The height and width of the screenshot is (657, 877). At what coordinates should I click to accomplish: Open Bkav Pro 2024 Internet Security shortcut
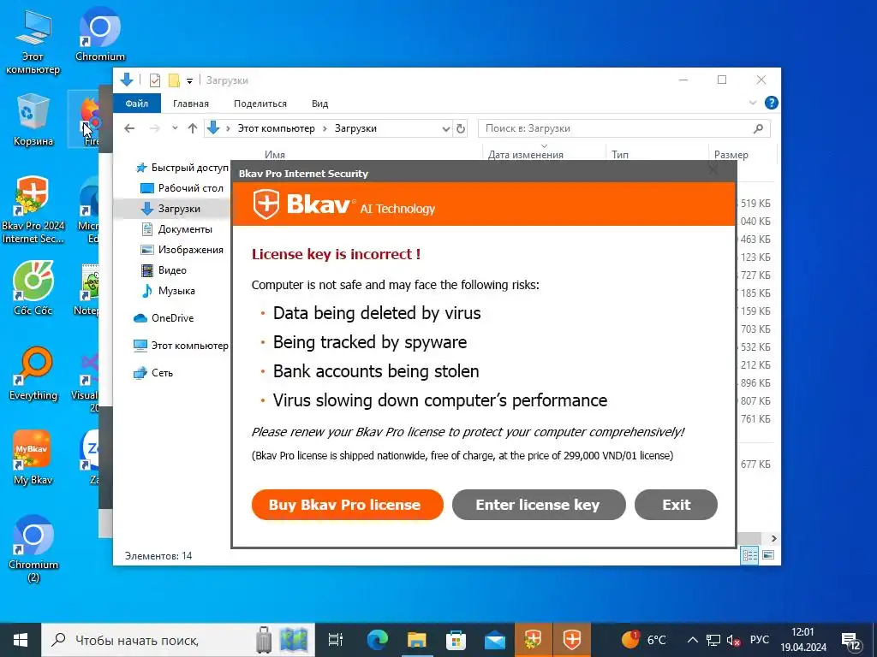click(x=33, y=210)
